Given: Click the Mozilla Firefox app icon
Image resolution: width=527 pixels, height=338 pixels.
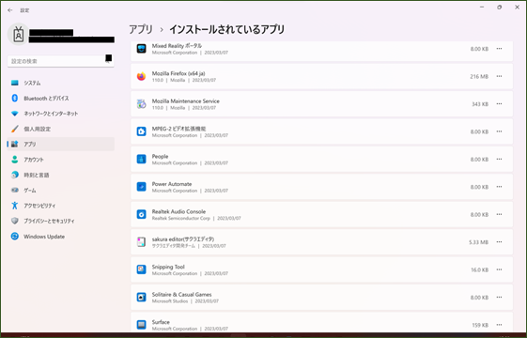Looking at the screenshot, I should coord(142,76).
